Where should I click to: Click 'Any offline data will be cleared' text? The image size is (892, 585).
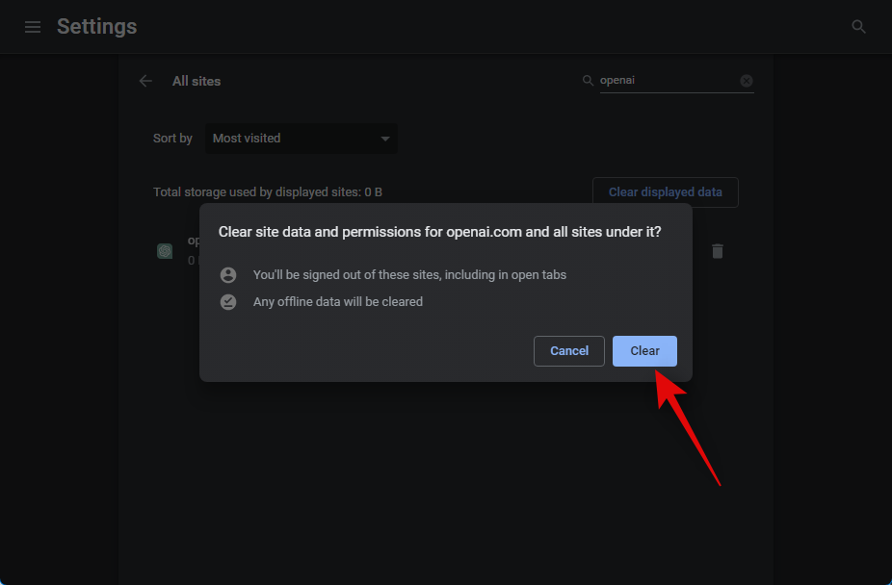click(338, 302)
